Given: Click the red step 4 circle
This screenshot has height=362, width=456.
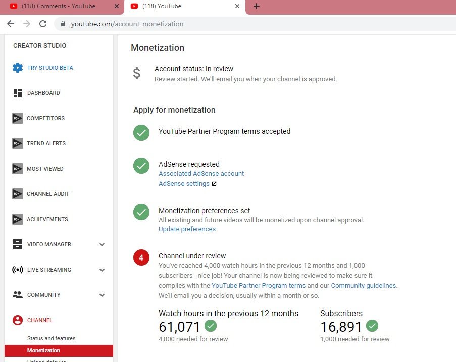Looking at the screenshot, I should point(141,257).
